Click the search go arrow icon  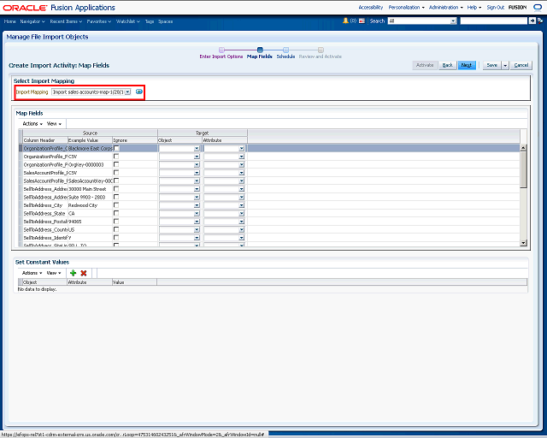[x=532, y=21]
